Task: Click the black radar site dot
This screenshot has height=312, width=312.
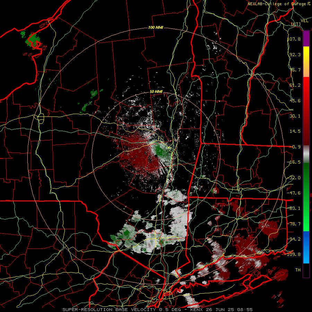Action: coord(156,156)
